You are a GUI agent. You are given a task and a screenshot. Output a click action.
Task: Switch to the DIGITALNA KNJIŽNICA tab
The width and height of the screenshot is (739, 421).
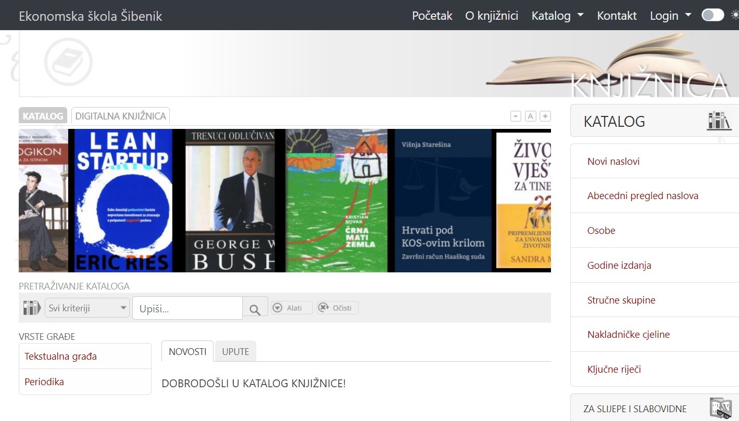coord(120,116)
